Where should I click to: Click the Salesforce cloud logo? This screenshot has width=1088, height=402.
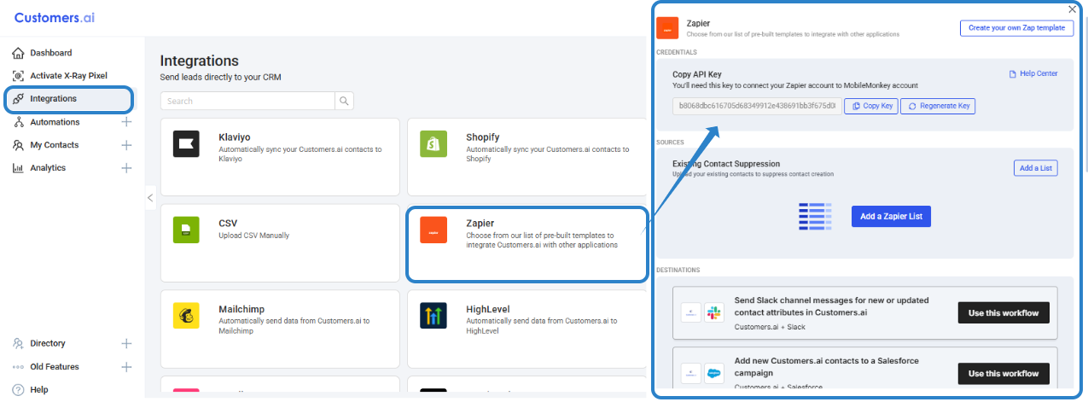click(x=713, y=373)
